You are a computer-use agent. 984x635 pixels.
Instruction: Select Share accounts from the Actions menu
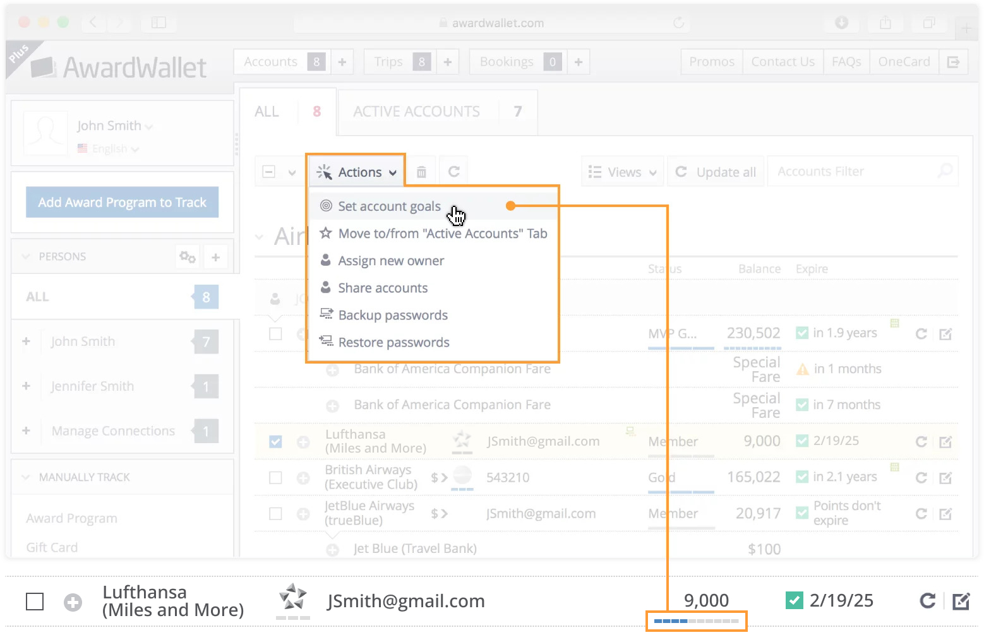(382, 287)
